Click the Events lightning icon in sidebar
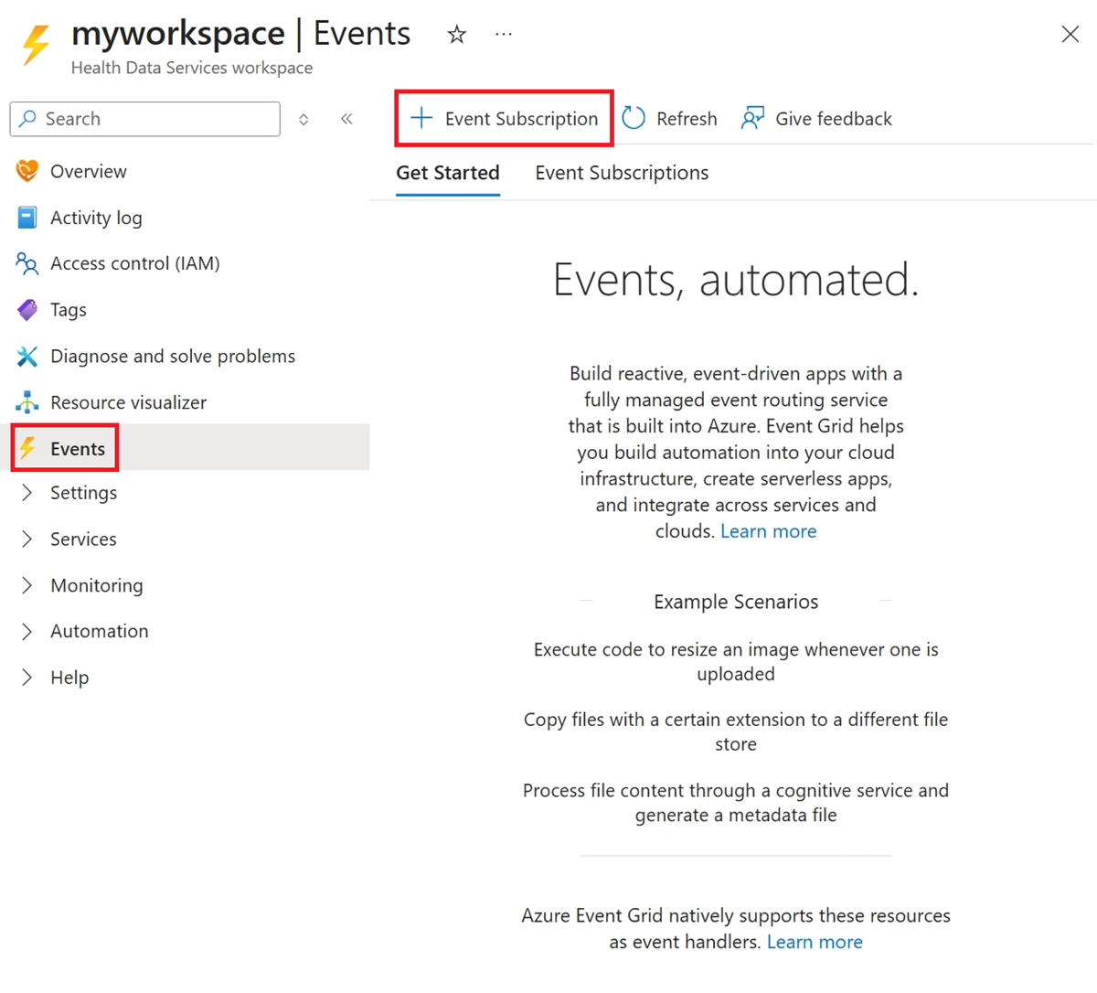 [x=28, y=448]
